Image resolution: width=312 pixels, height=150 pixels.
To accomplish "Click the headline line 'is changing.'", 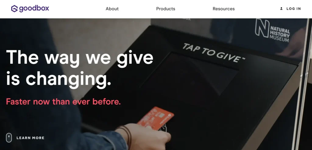I will (x=58, y=80).
